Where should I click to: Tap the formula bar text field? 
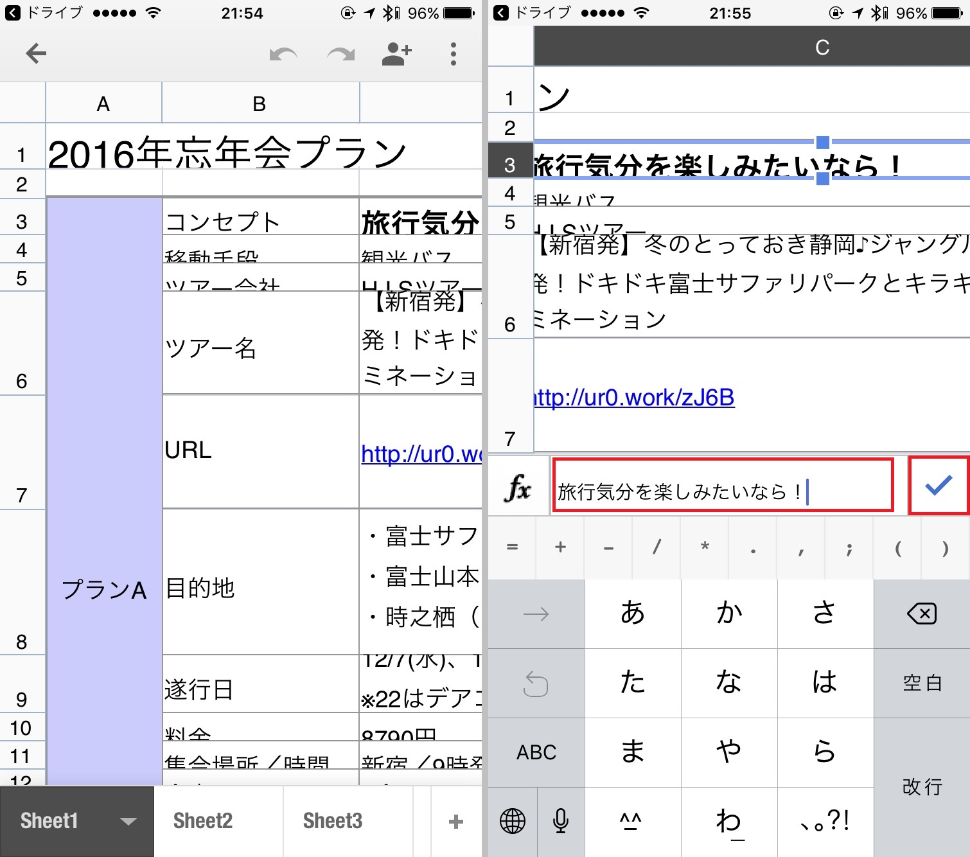723,486
